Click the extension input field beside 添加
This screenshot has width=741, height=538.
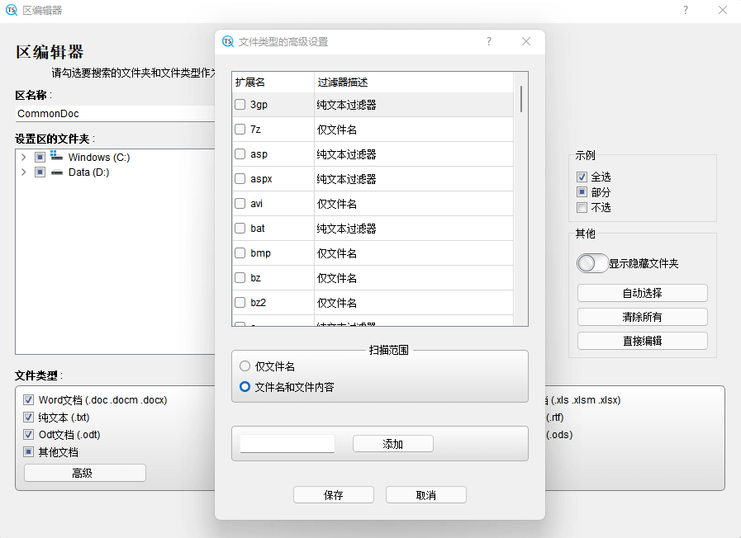[x=287, y=443]
